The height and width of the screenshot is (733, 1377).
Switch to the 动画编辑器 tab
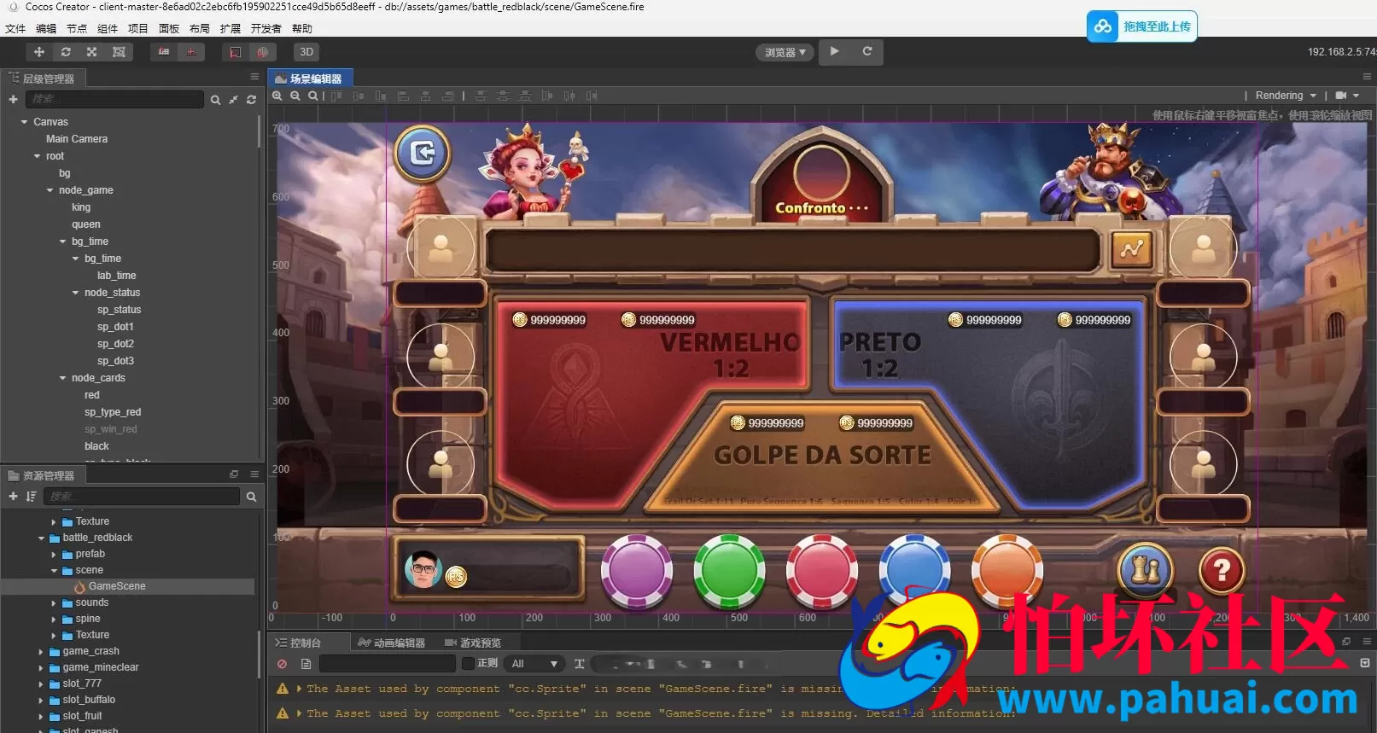(393, 643)
